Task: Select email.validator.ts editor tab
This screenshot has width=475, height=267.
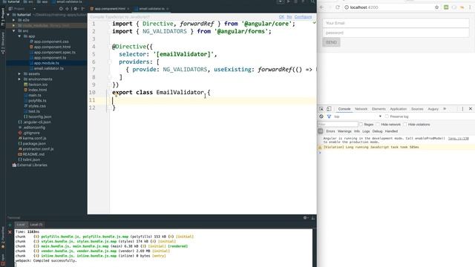Action: click(151, 9)
